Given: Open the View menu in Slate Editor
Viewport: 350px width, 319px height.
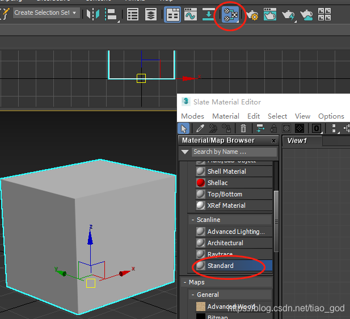Looking at the screenshot, I should click(302, 116).
